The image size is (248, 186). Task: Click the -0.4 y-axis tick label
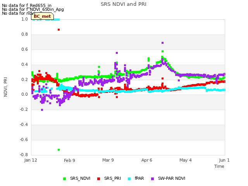(24, 125)
